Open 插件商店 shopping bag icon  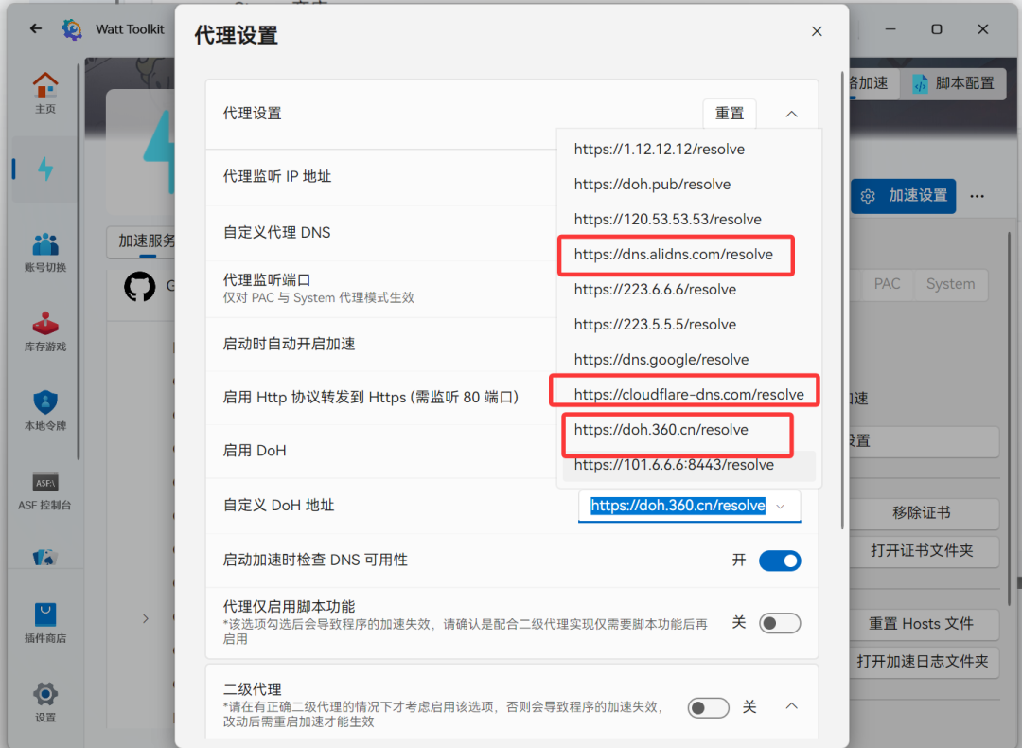tap(45, 623)
